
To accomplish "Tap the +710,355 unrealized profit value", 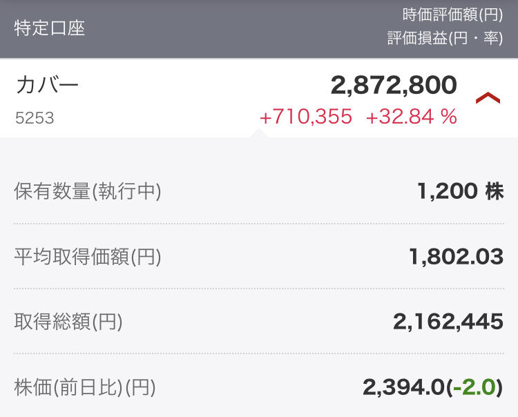I will (306, 117).
